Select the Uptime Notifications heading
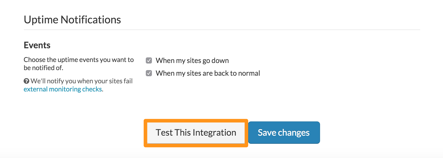The width and height of the screenshot is (443, 158). click(72, 20)
